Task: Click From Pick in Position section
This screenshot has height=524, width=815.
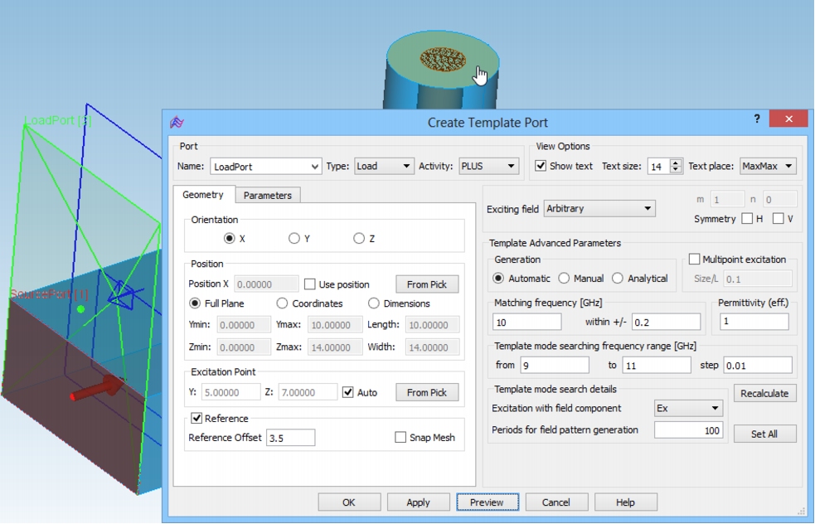Action: click(x=427, y=284)
